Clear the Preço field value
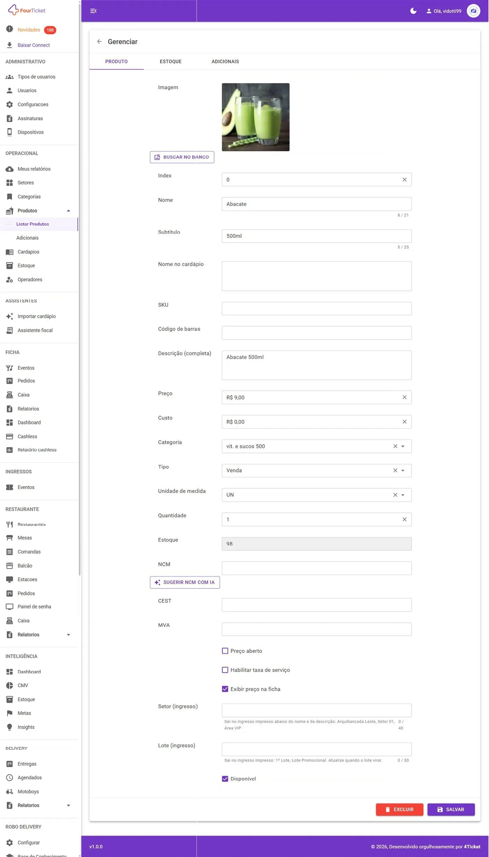 point(404,397)
